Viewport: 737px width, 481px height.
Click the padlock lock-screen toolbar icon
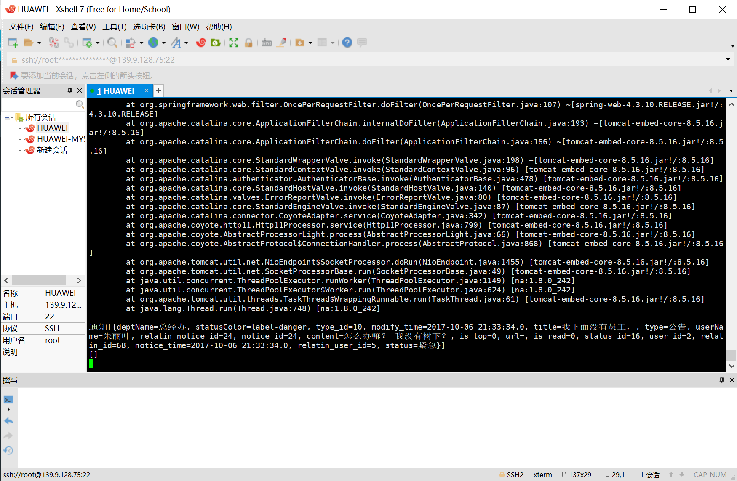(x=248, y=43)
